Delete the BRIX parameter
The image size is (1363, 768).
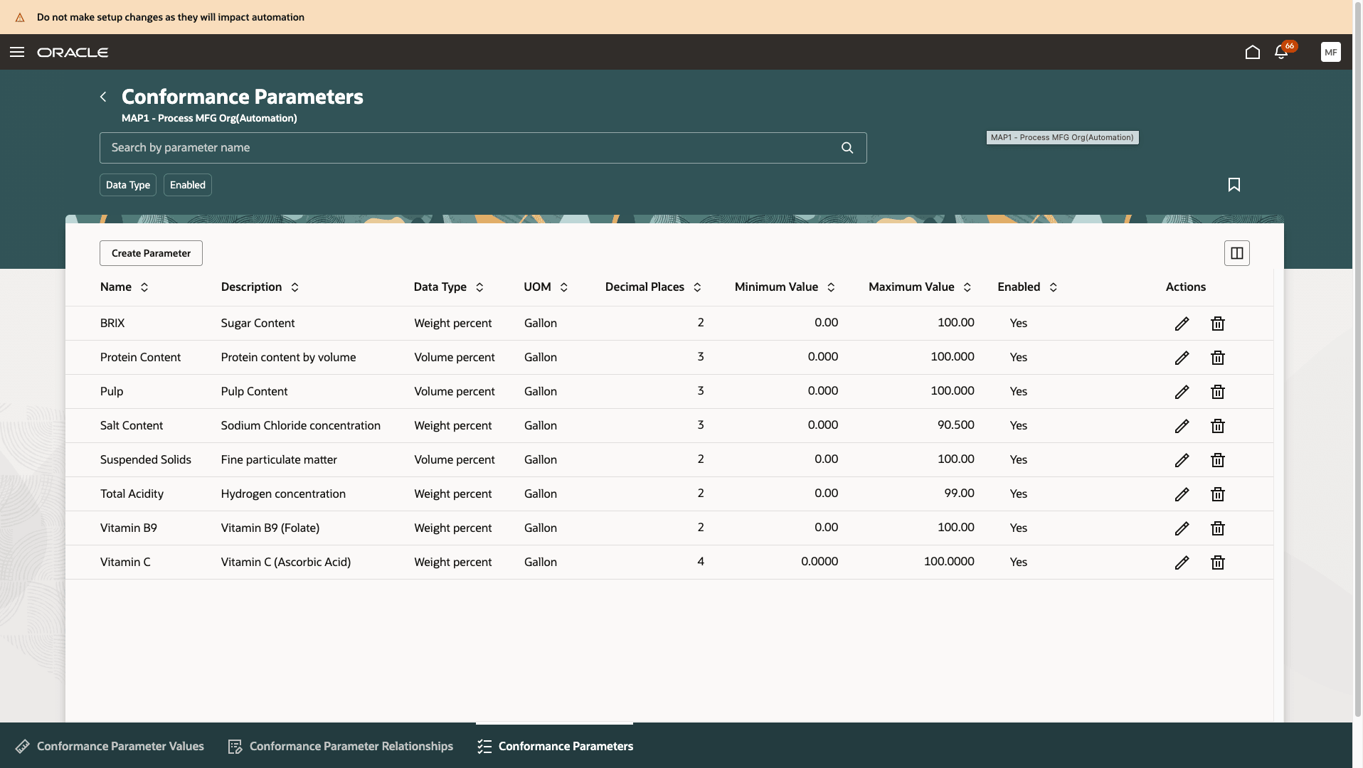tap(1218, 324)
